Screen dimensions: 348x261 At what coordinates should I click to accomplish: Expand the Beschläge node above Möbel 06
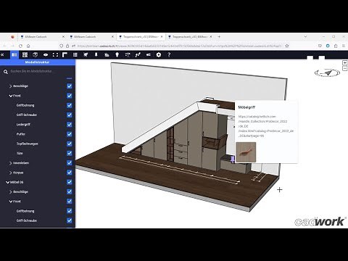10,86
